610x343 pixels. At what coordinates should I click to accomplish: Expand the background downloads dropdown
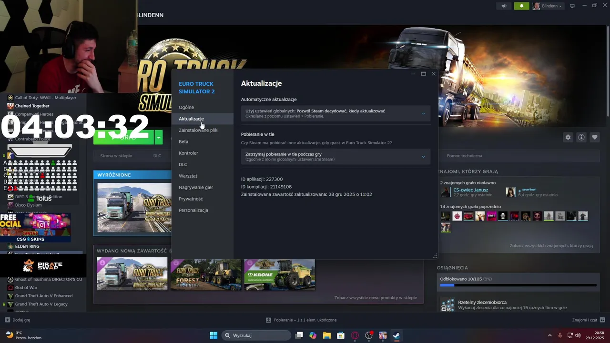[335, 157]
